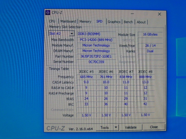
Task: Click the DRAM Manuf. Micron Technology value
Action: 96,51
